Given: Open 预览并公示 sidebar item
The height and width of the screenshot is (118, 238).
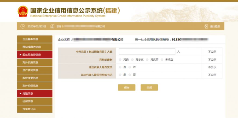Looking at the screenshot, I should (x=35, y=109).
